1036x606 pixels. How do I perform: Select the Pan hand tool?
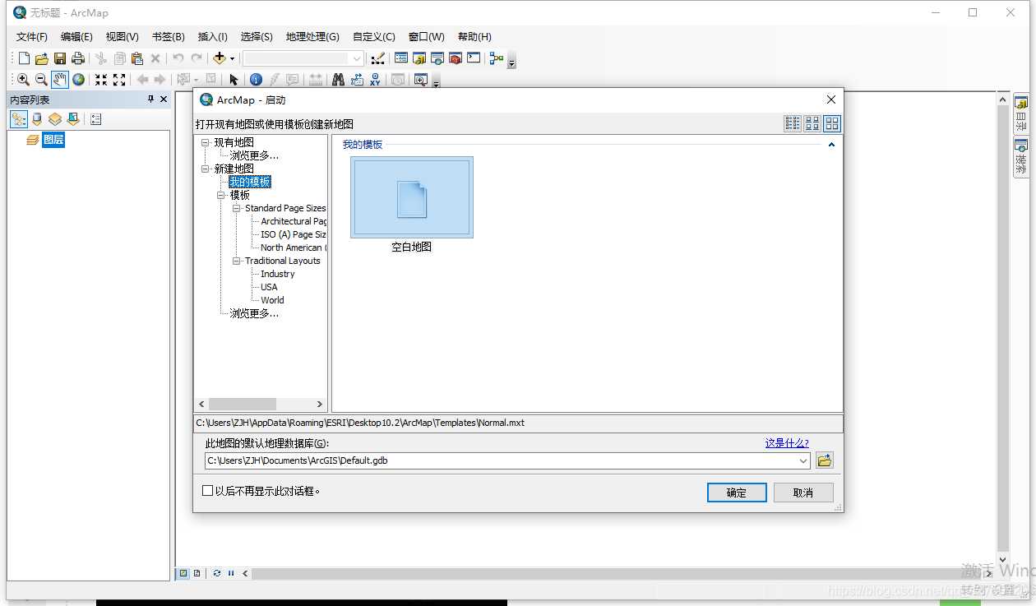click(60, 80)
